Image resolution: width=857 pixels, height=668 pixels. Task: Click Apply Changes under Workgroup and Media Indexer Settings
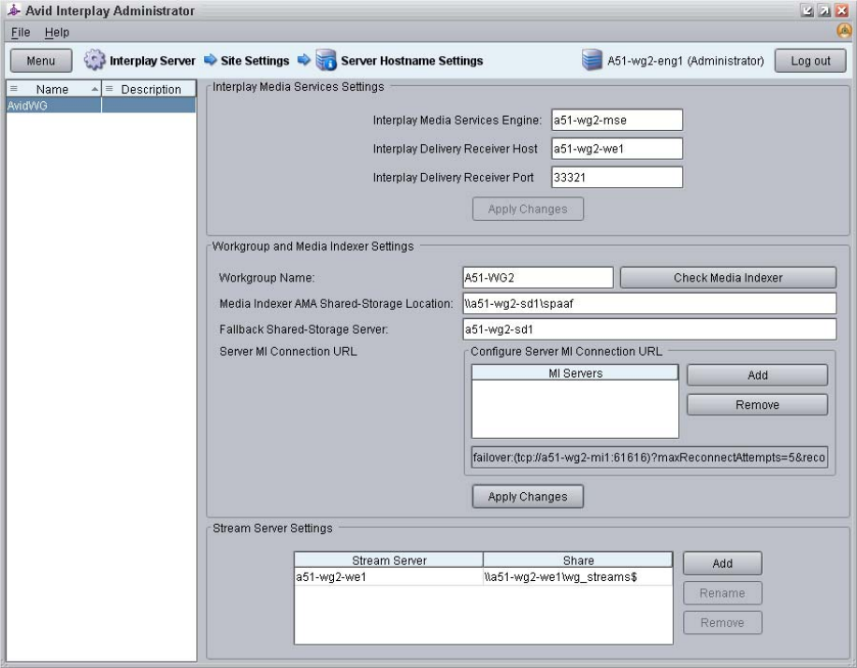click(x=528, y=497)
